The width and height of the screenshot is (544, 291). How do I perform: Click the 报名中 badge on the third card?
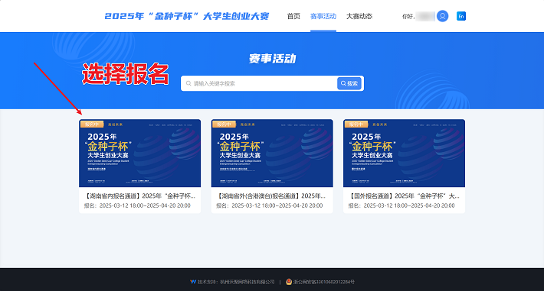coord(356,124)
